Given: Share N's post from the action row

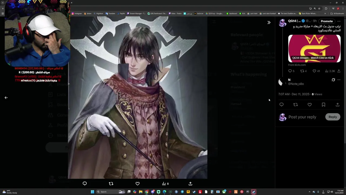Looking at the screenshot, I should tap(337, 105).
